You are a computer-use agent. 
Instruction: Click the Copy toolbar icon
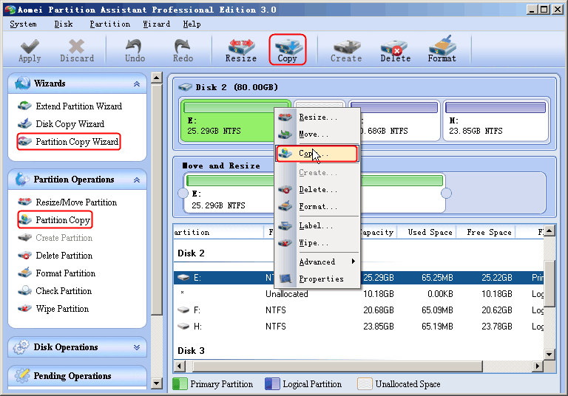[x=287, y=49]
